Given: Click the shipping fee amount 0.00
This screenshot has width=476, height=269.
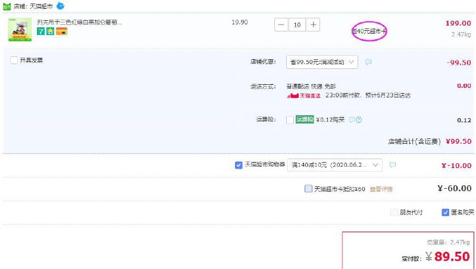Looking at the screenshot, I should coord(464,86).
